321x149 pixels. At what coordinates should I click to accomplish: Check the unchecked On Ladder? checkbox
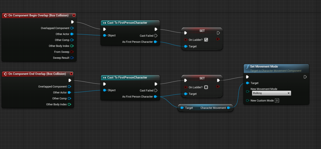(206, 87)
